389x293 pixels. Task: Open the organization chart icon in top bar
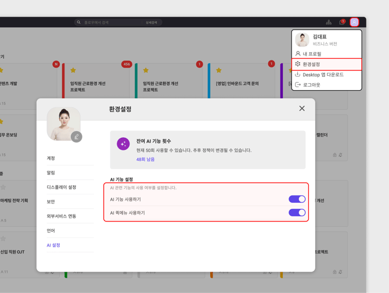pyautogui.click(x=329, y=22)
